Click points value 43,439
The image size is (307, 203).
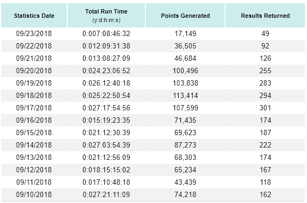pyautogui.click(x=185, y=182)
